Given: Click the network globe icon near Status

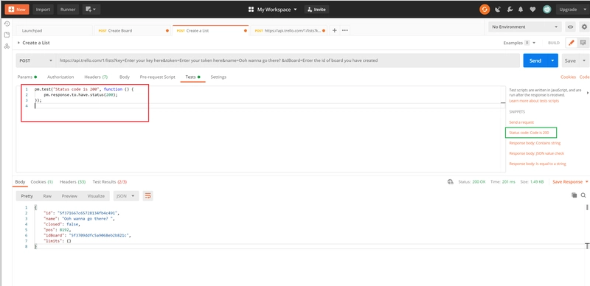Looking at the screenshot, I should pyautogui.click(x=450, y=182).
